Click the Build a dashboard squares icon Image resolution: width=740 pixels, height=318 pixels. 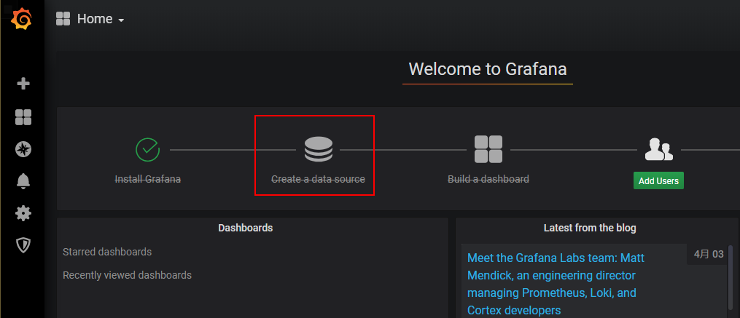click(x=488, y=149)
